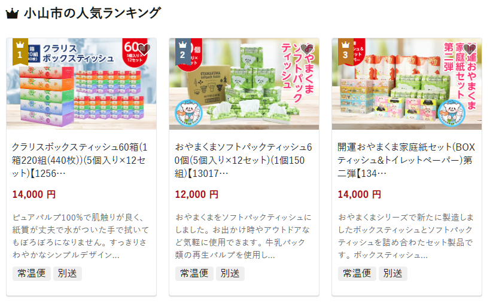Click the rank 2 crown badge
This screenshot has width=490, height=303.
(183, 51)
